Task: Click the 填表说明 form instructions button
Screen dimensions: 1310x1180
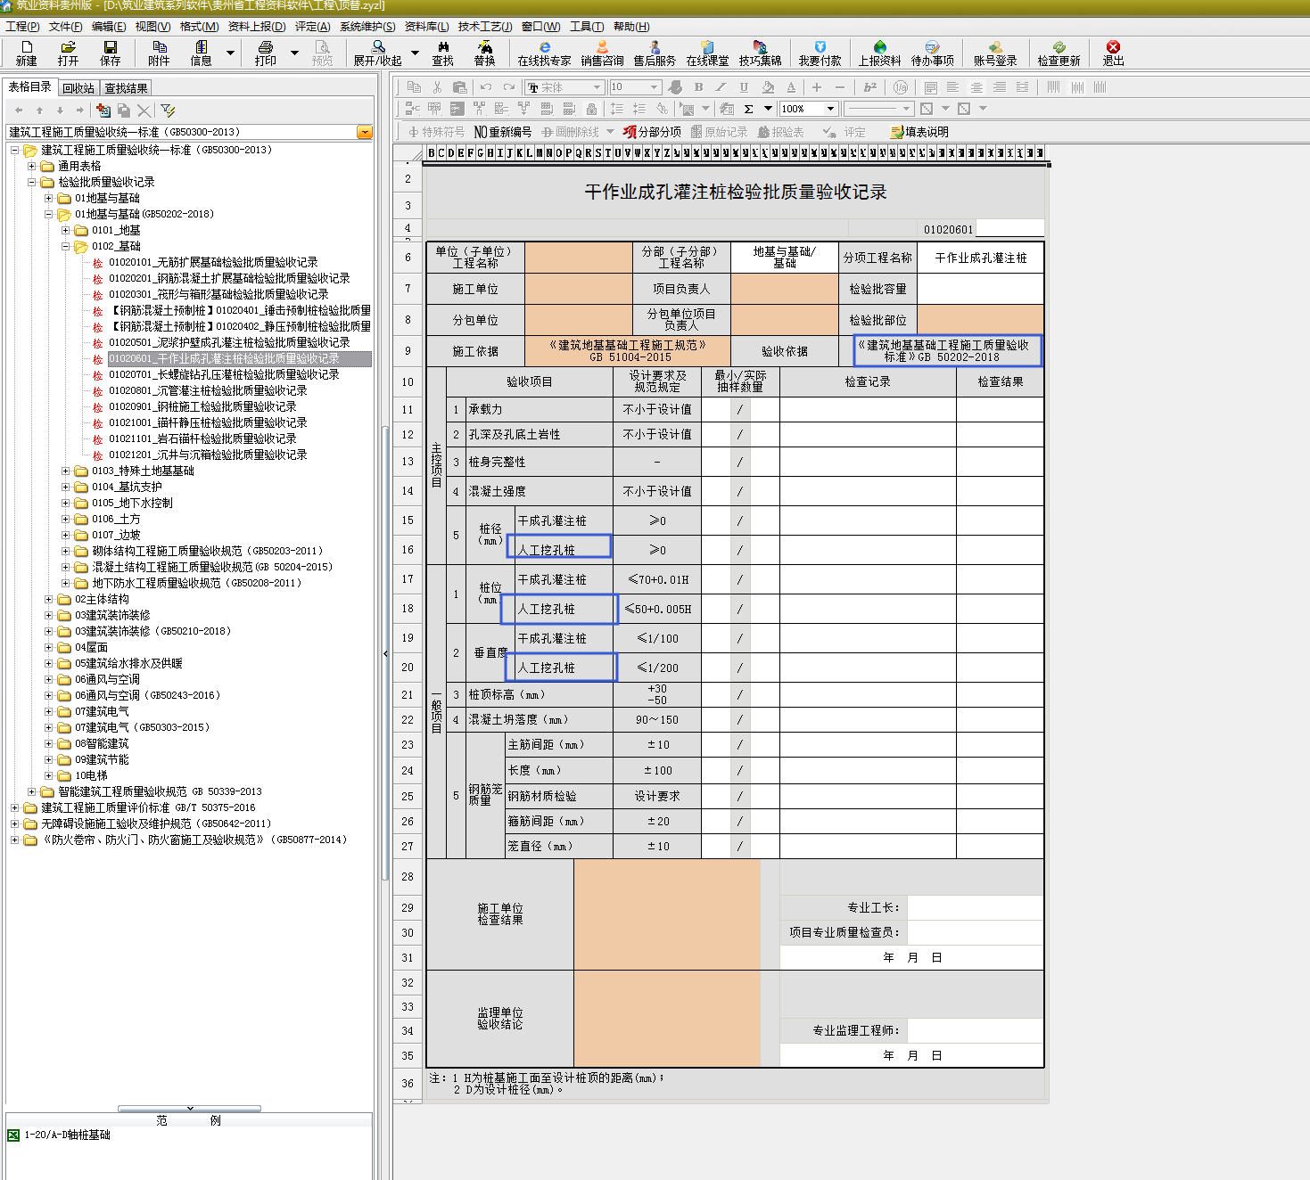Action: [919, 132]
